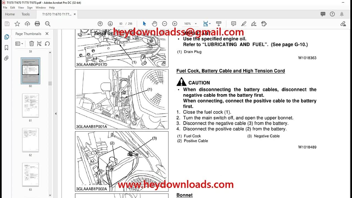
Task: Open page thumbnail print pages icon
Action: 39,43
